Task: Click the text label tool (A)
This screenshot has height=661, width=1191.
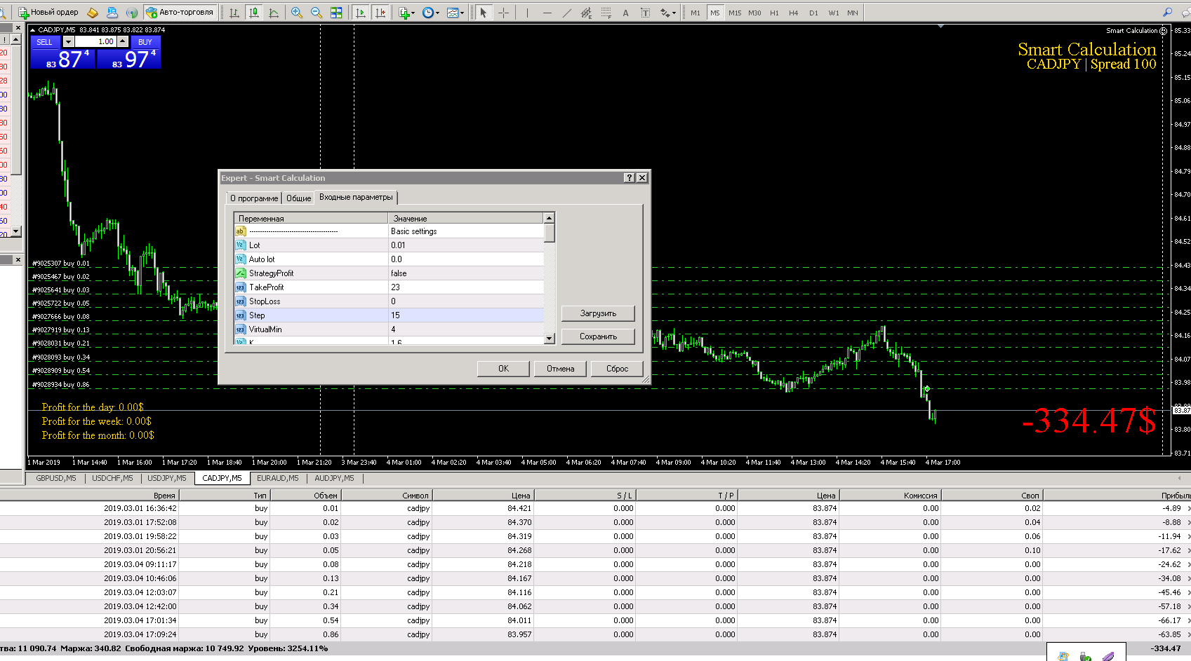Action: click(x=625, y=13)
